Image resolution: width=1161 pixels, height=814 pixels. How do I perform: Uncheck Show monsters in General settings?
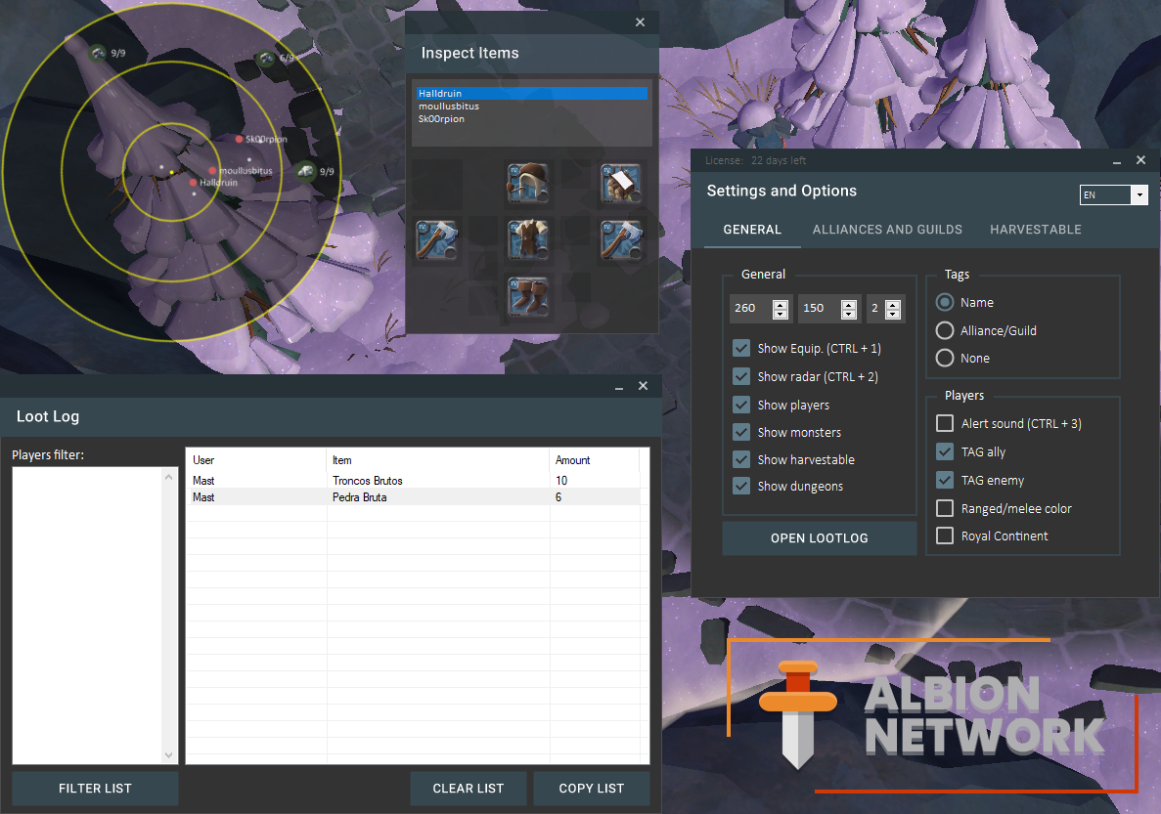tap(741, 432)
